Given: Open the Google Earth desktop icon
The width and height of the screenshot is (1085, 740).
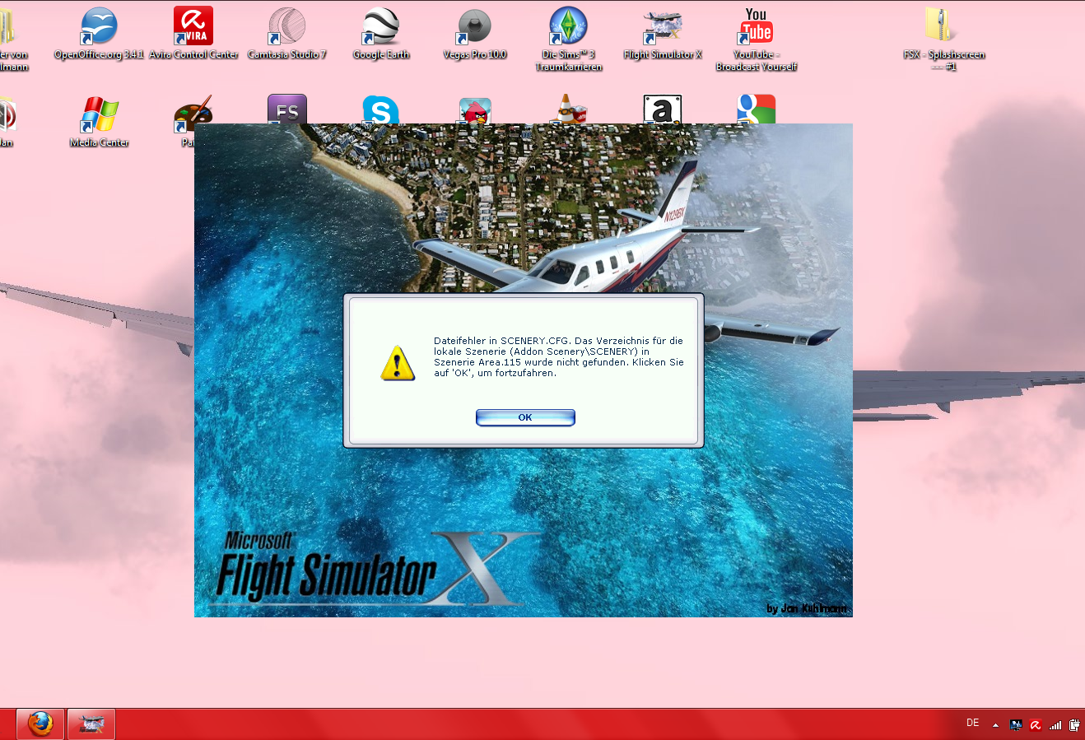Looking at the screenshot, I should tap(381, 33).
